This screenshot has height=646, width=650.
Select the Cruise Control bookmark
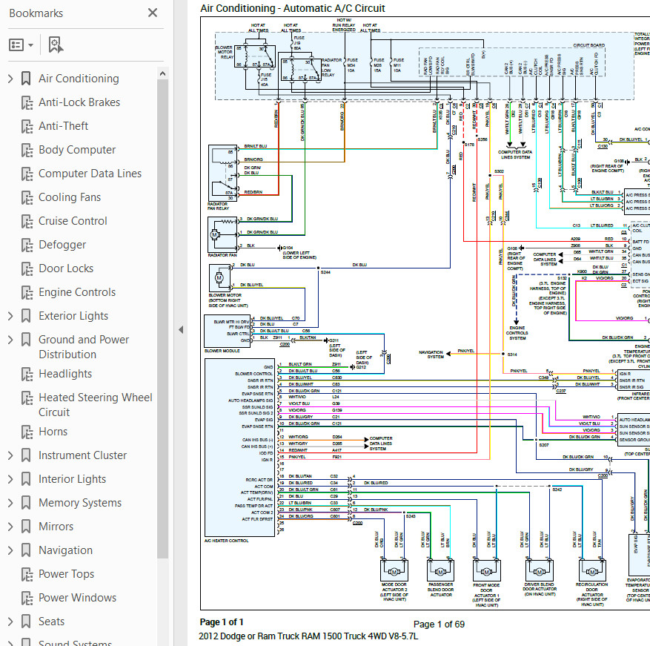(73, 221)
